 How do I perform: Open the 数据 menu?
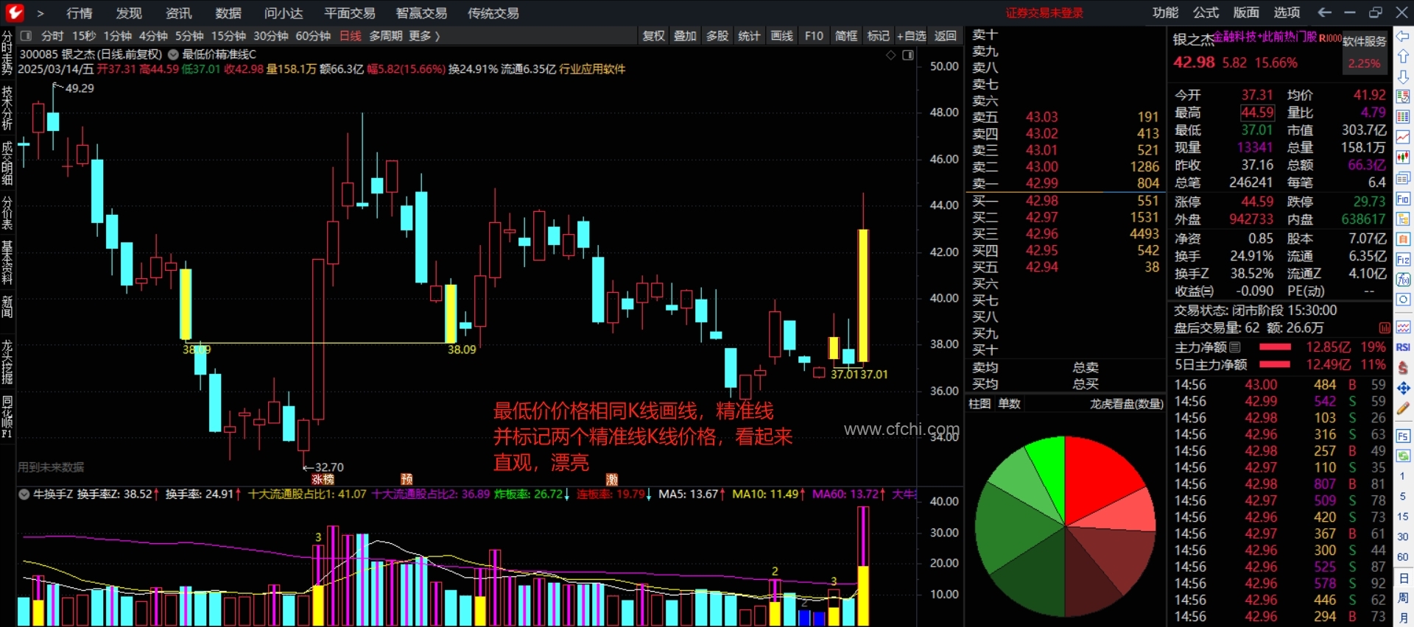coord(228,13)
